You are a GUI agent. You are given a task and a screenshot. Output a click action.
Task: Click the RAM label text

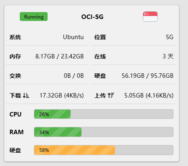[x=17, y=132]
